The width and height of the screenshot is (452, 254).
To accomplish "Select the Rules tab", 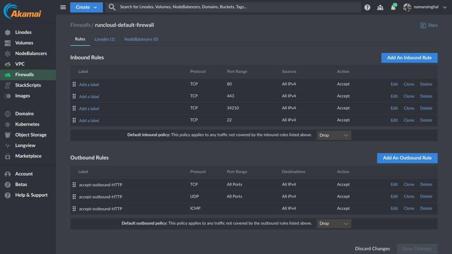I will (80, 39).
